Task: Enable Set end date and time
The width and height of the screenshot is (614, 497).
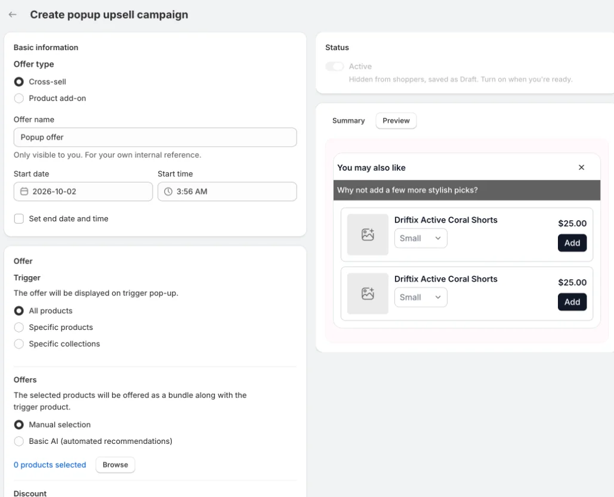Action: [x=19, y=218]
